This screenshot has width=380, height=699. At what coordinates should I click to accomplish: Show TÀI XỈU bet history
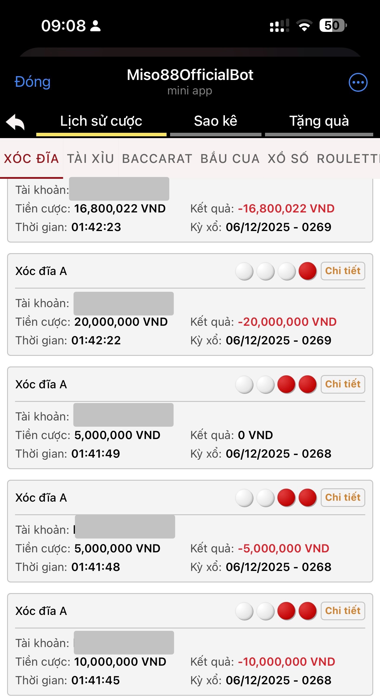(x=91, y=159)
